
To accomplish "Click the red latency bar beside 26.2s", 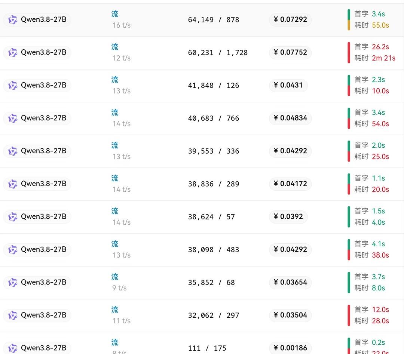I will pos(349,53).
